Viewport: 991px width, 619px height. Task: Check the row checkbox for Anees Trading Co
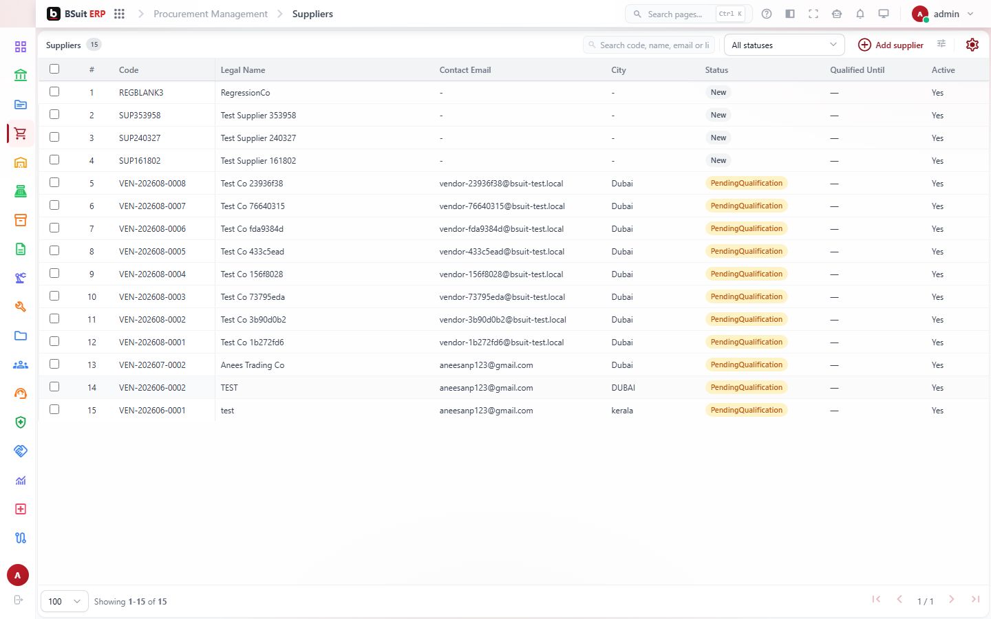(54, 364)
